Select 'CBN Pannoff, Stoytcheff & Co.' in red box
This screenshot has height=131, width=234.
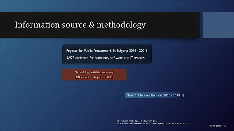(94, 77)
